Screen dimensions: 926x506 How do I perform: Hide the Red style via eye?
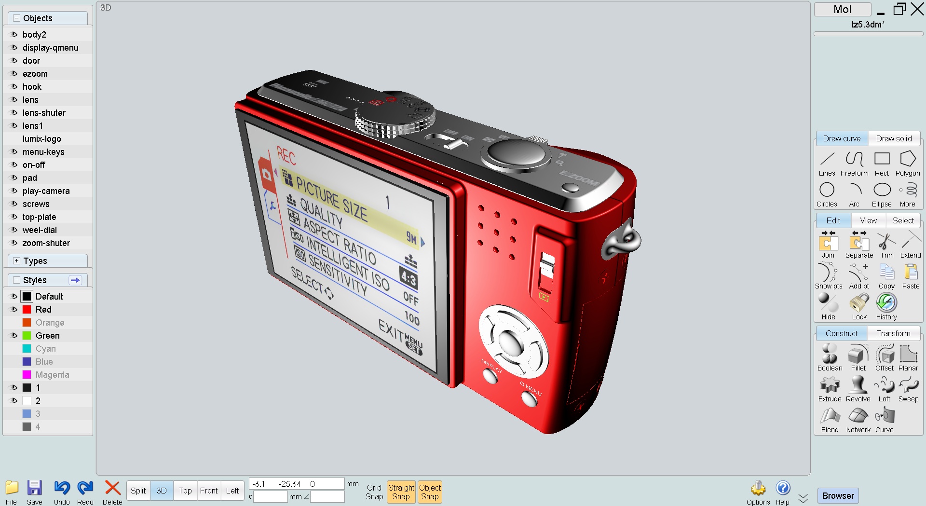tap(14, 309)
